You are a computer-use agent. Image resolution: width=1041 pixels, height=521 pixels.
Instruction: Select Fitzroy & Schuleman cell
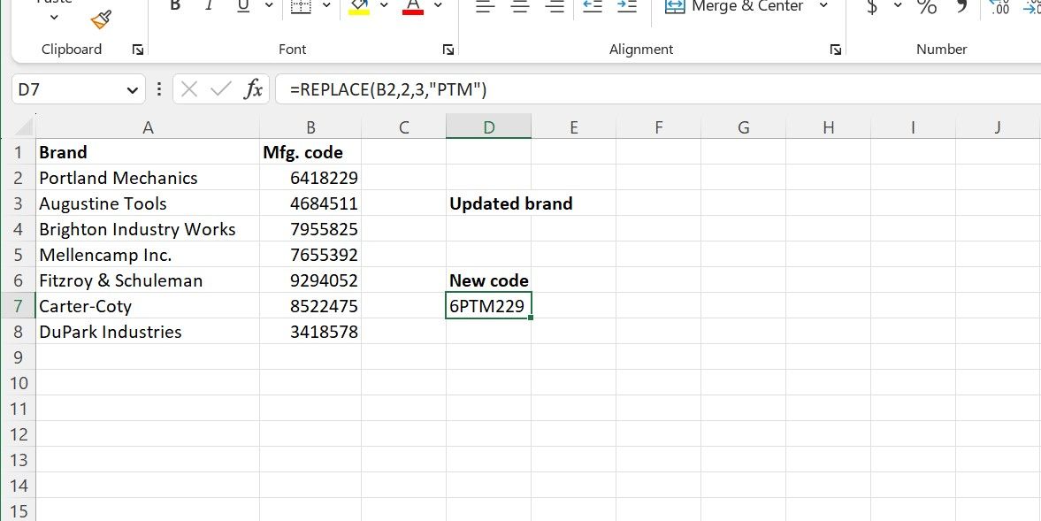(148, 280)
